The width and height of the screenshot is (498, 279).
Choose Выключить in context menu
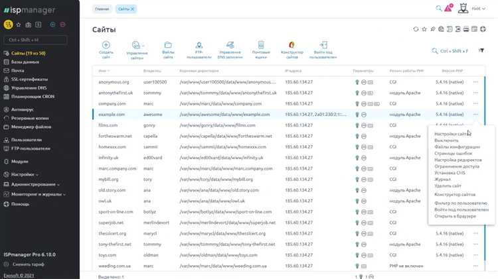pyautogui.click(x=446, y=140)
